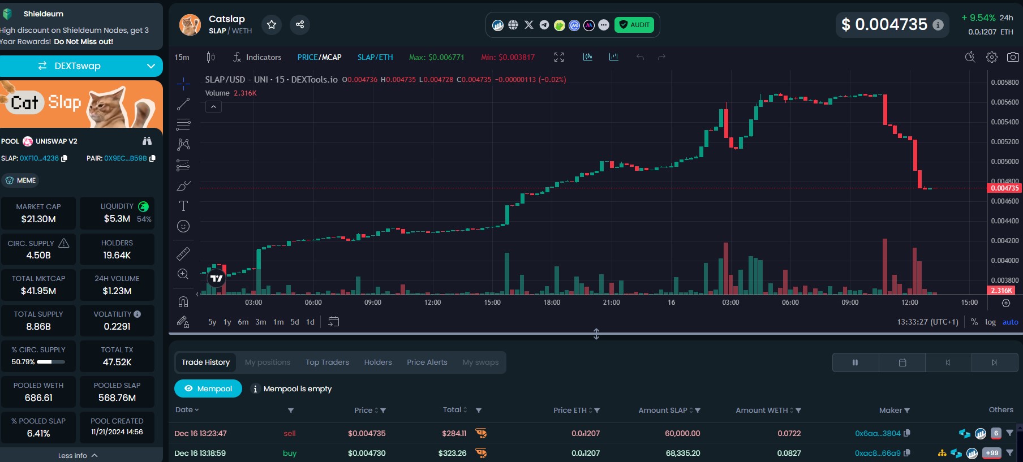Toggle percent scale on the chart

[974, 322]
